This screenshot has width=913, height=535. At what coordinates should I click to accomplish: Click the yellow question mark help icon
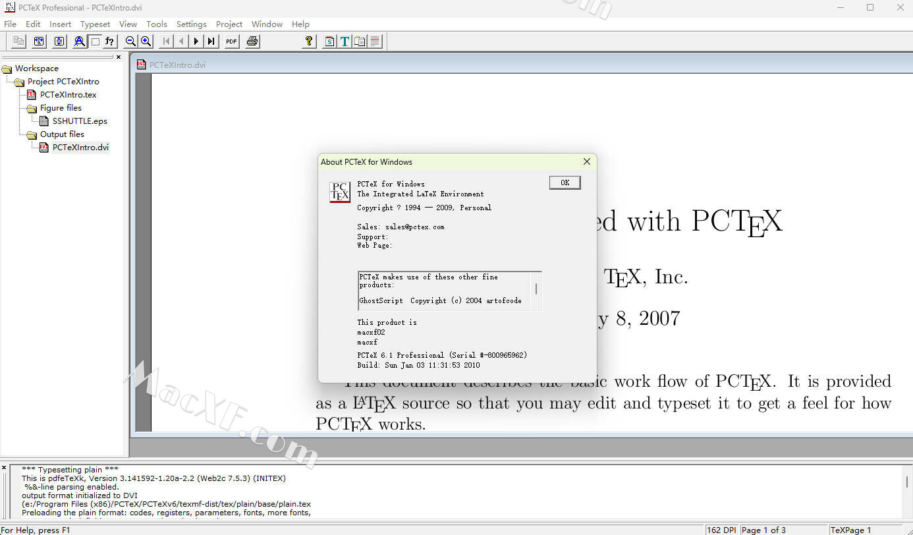pos(308,42)
